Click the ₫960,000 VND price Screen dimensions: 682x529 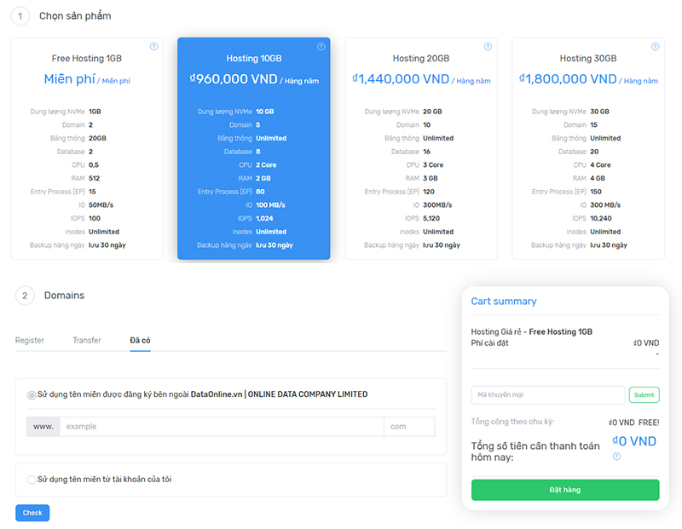tap(234, 79)
